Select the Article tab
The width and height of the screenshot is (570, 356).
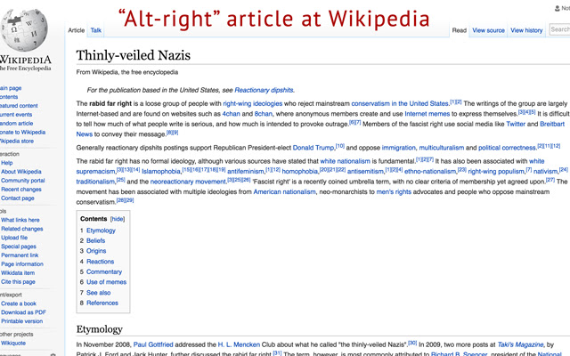point(77,30)
